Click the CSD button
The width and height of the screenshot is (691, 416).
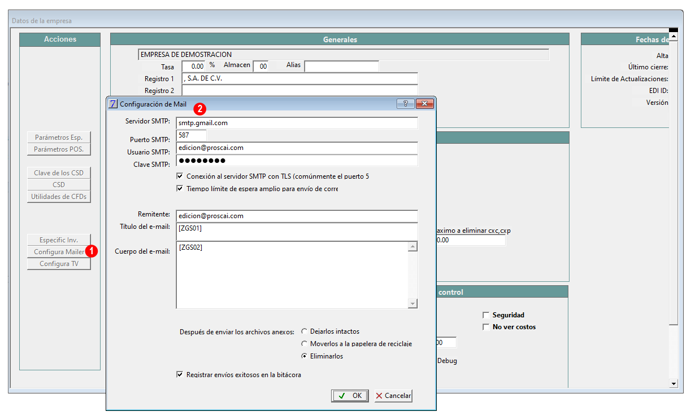(x=59, y=185)
